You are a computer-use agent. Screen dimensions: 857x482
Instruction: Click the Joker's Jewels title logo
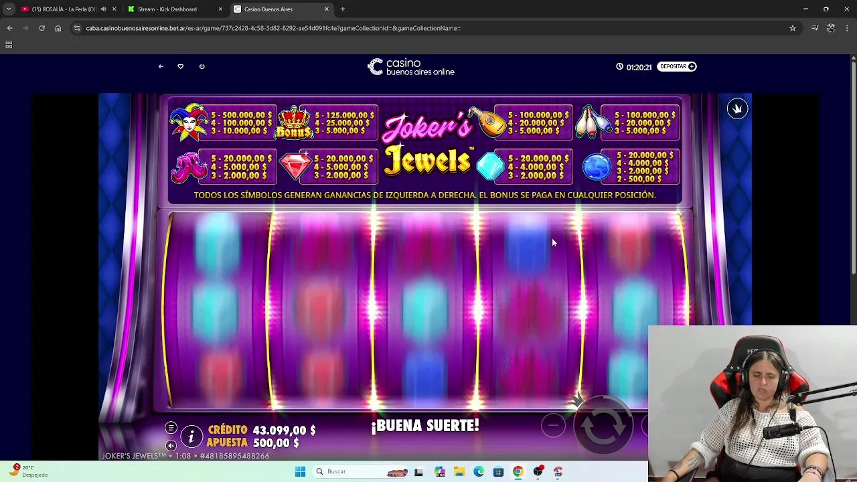(428, 144)
